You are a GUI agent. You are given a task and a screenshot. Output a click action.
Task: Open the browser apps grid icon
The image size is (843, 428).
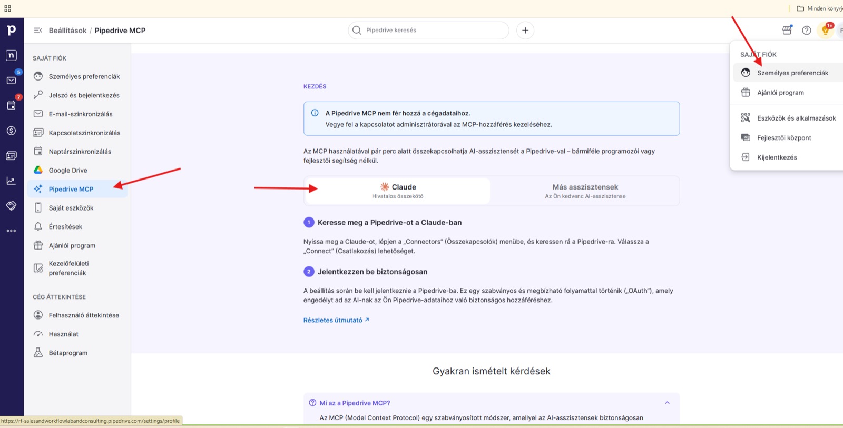[7, 8]
